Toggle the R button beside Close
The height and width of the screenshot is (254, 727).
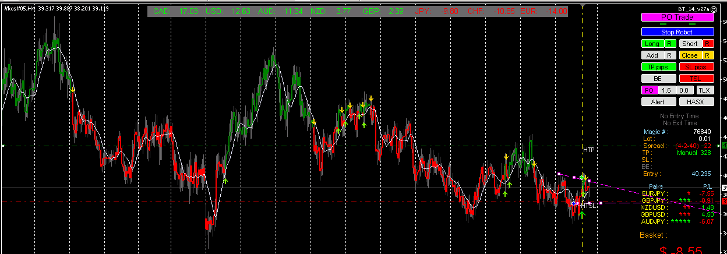pos(708,55)
